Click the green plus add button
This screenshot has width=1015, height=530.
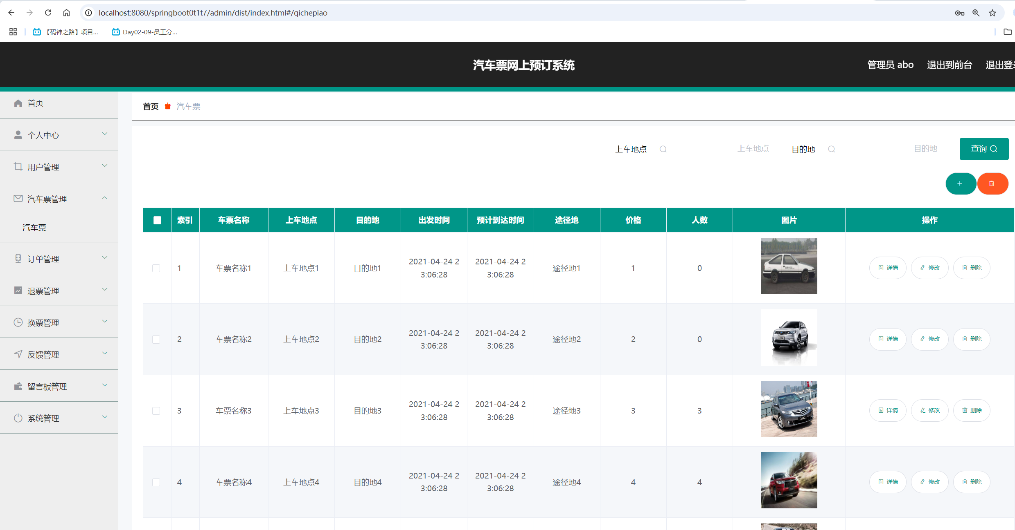click(x=960, y=183)
